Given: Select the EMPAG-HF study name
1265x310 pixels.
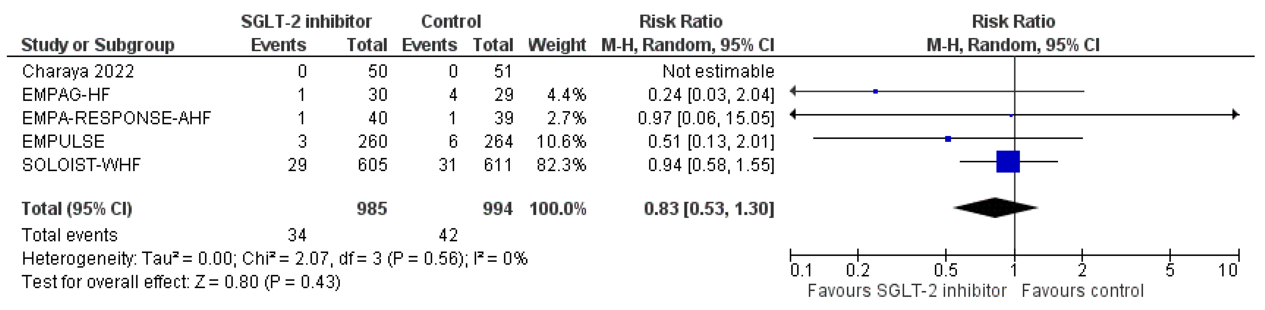Looking at the screenshot, I should point(66,95).
